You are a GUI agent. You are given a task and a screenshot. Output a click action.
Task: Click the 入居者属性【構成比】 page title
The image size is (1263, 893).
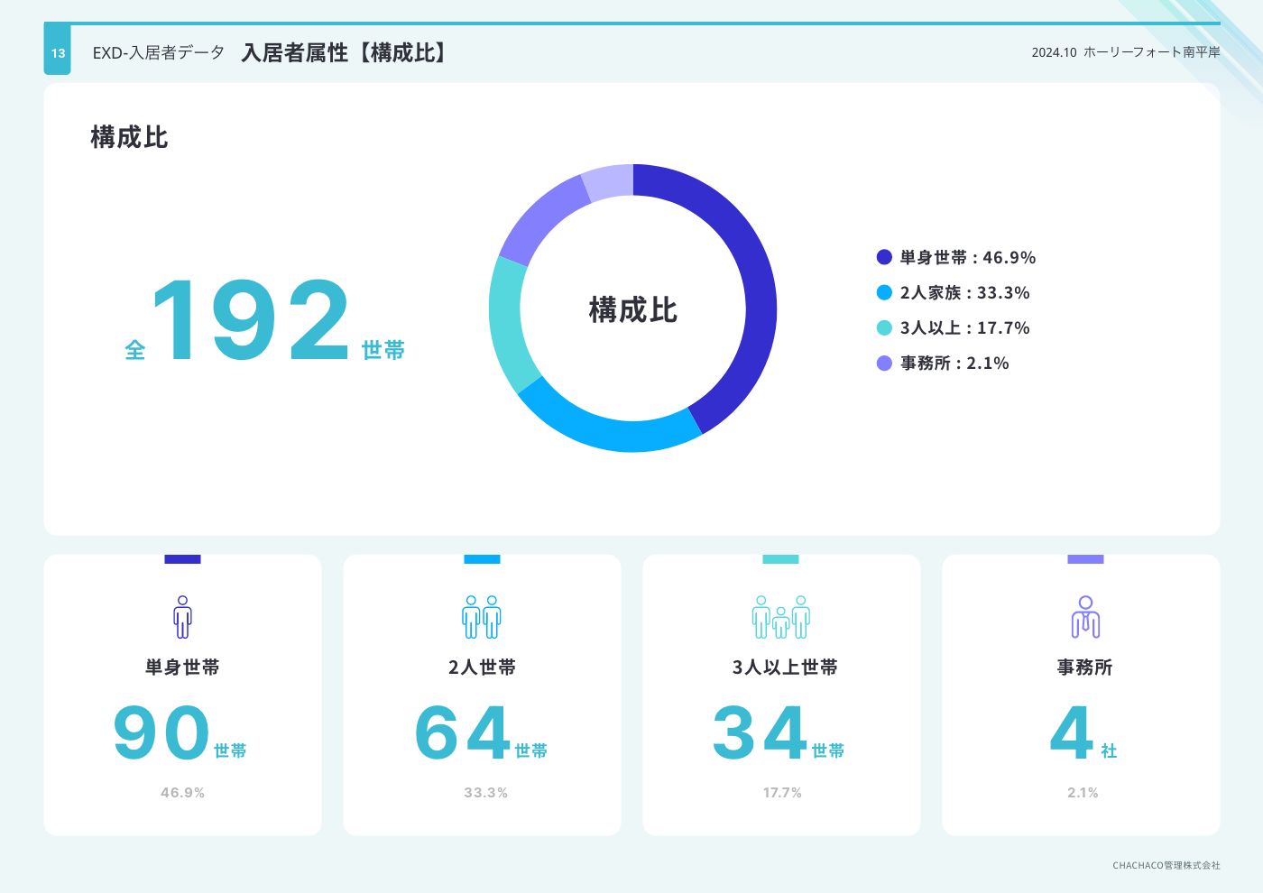tap(346, 53)
